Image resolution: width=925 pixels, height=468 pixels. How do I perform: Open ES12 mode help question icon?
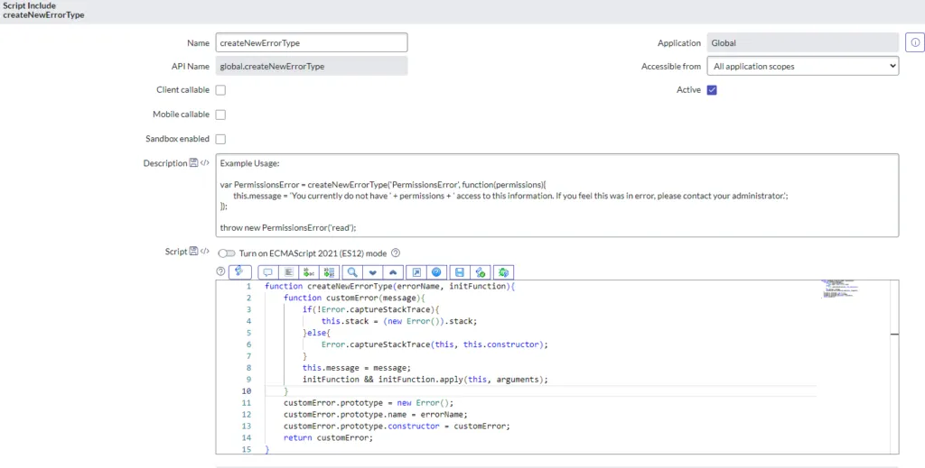pyautogui.click(x=396, y=253)
